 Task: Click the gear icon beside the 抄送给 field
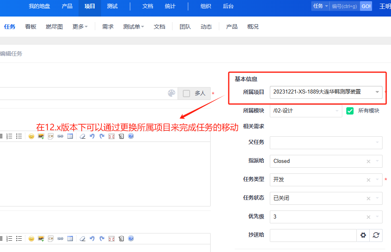click(x=363, y=235)
